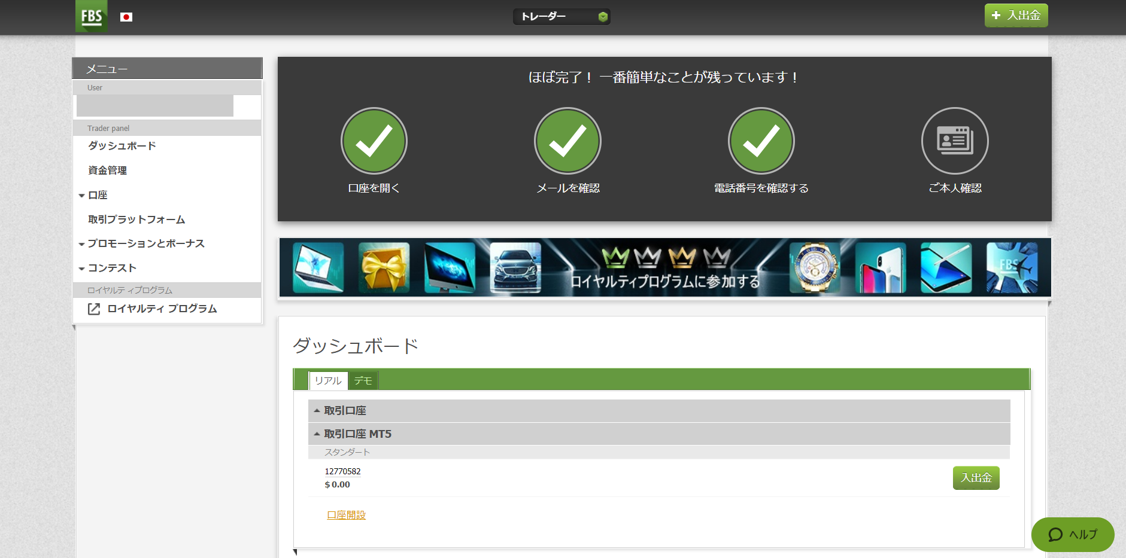
Task: Expand the 口座 menu section
Action: tap(98, 195)
